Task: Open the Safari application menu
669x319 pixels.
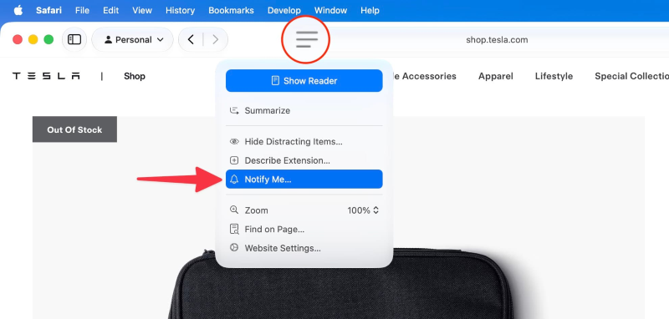Action: pos(49,10)
